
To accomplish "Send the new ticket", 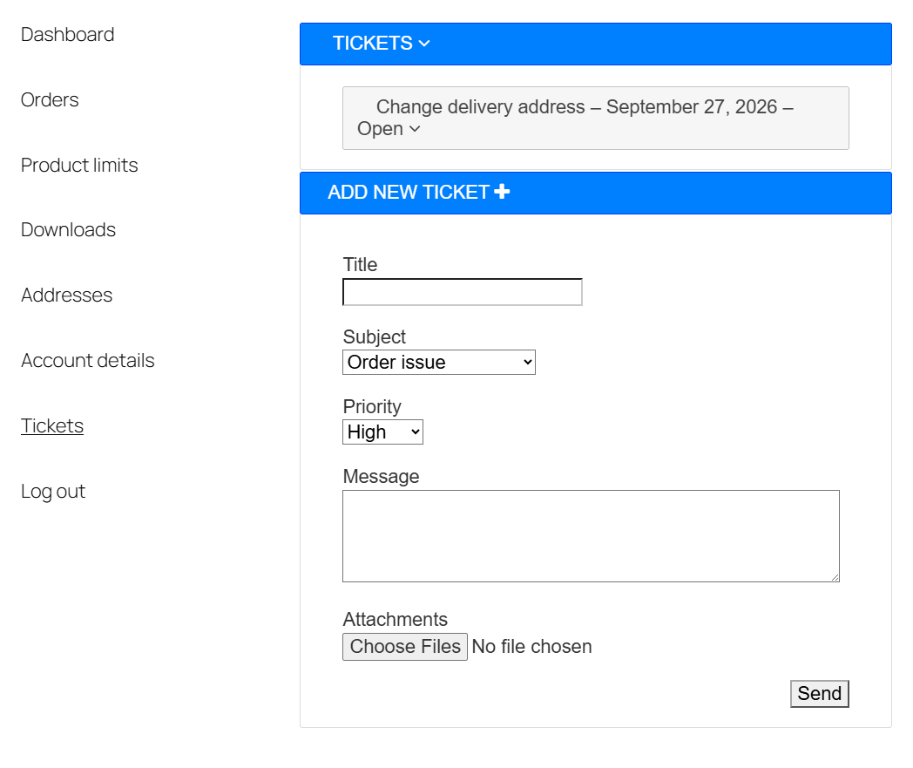I will (x=819, y=693).
